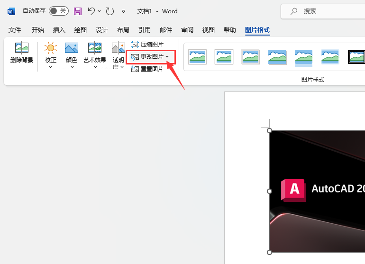Open the undo history dropdown arrow
365x264 pixels.
pyautogui.click(x=100, y=11)
